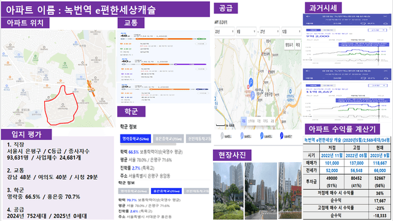Click the back arrow in the bottom price chart header
Screen dimensions: 393x221
[308, 71]
